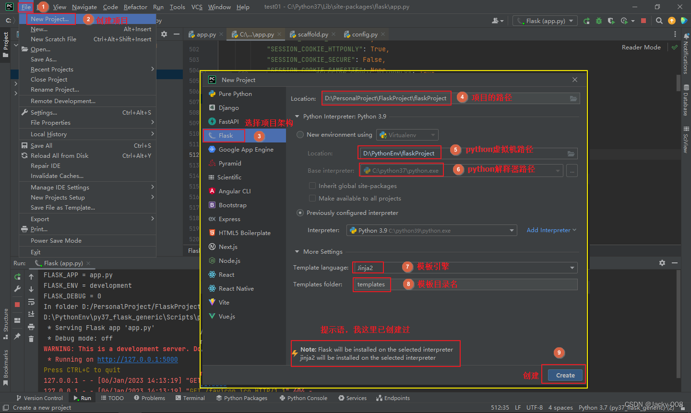Select Previously configured interpreter radio button
The height and width of the screenshot is (413, 691).
tap(300, 213)
